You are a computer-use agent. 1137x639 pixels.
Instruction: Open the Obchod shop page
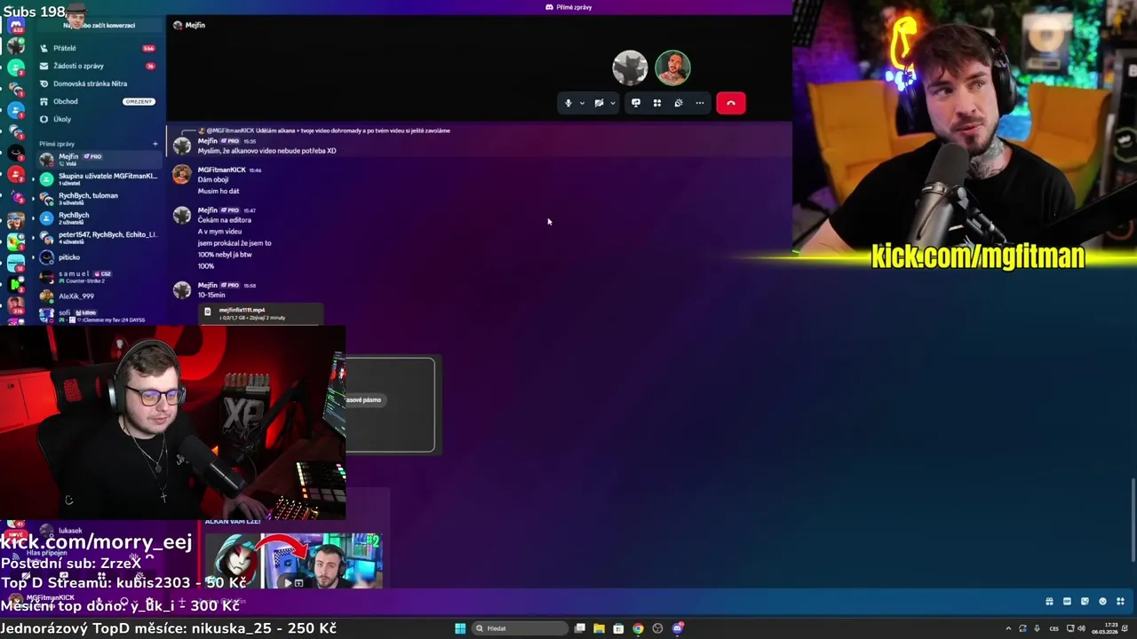98,101
